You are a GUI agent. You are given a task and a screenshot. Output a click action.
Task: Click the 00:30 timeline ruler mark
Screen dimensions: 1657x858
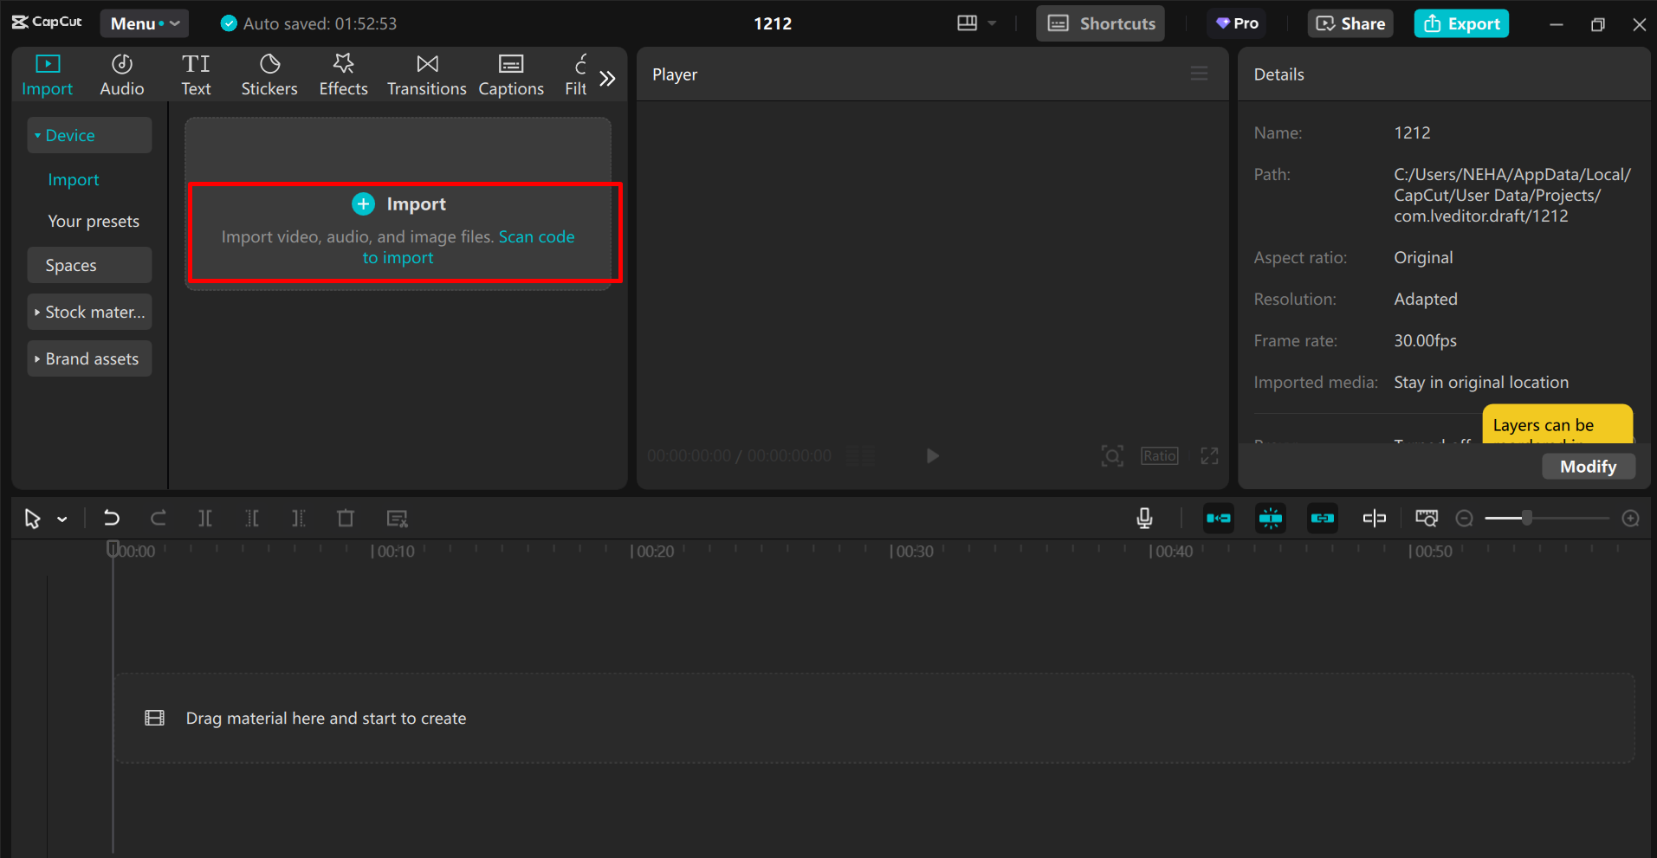click(912, 552)
